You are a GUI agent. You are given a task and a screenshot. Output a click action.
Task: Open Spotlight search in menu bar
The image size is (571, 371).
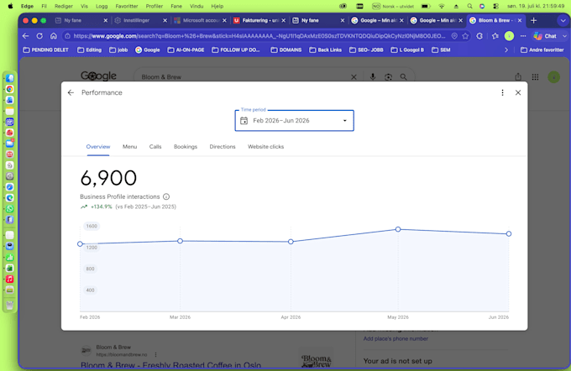pyautogui.click(x=469, y=6)
